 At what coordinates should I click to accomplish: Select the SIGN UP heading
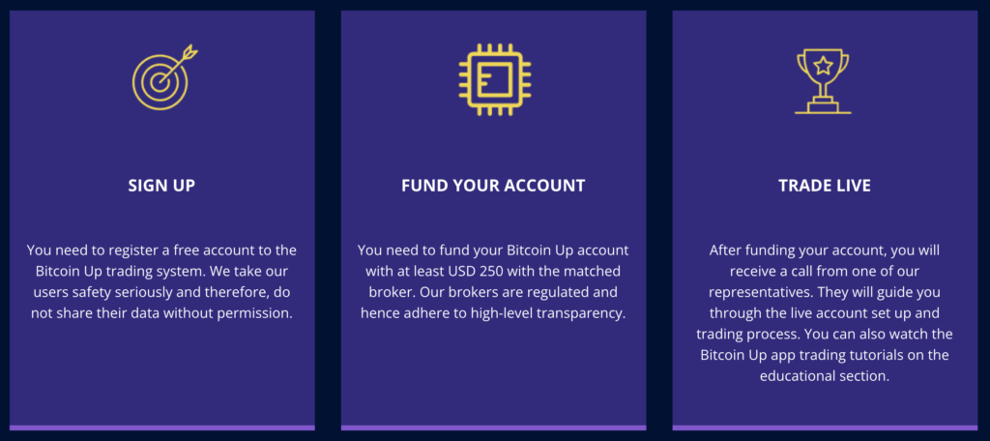[x=161, y=186]
